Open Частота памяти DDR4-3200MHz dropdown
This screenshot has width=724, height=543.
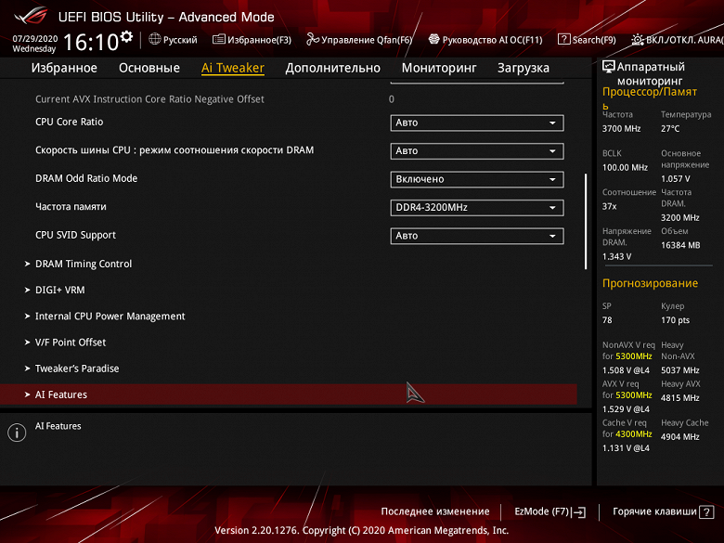pos(477,207)
